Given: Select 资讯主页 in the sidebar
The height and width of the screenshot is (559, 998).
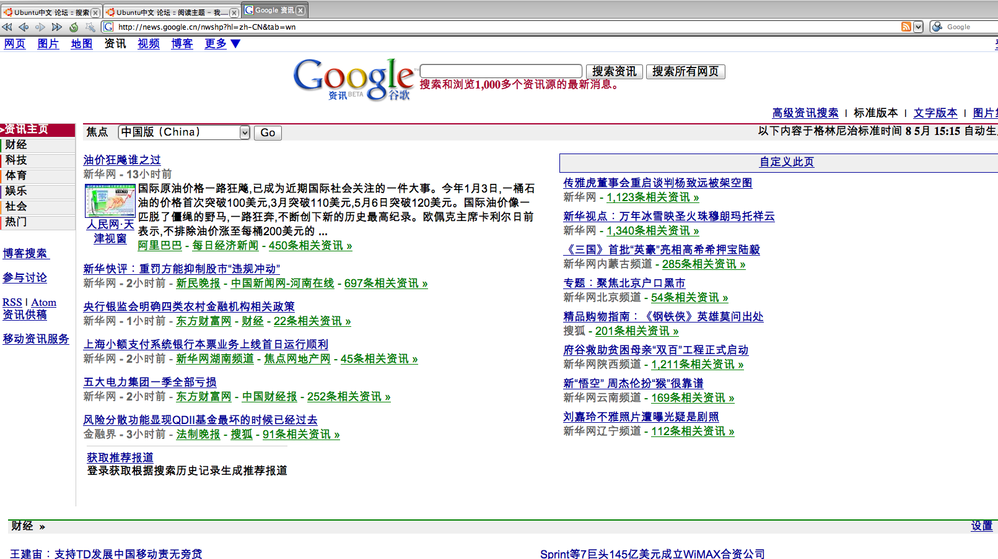Looking at the screenshot, I should (37, 129).
